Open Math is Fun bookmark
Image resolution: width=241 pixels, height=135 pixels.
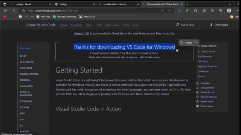(x=87, y=16)
